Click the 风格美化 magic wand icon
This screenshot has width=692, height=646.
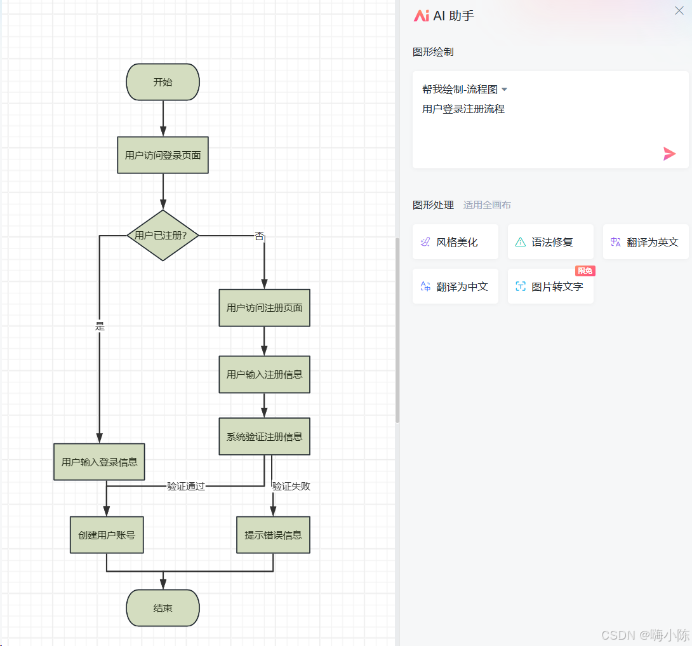[425, 241]
